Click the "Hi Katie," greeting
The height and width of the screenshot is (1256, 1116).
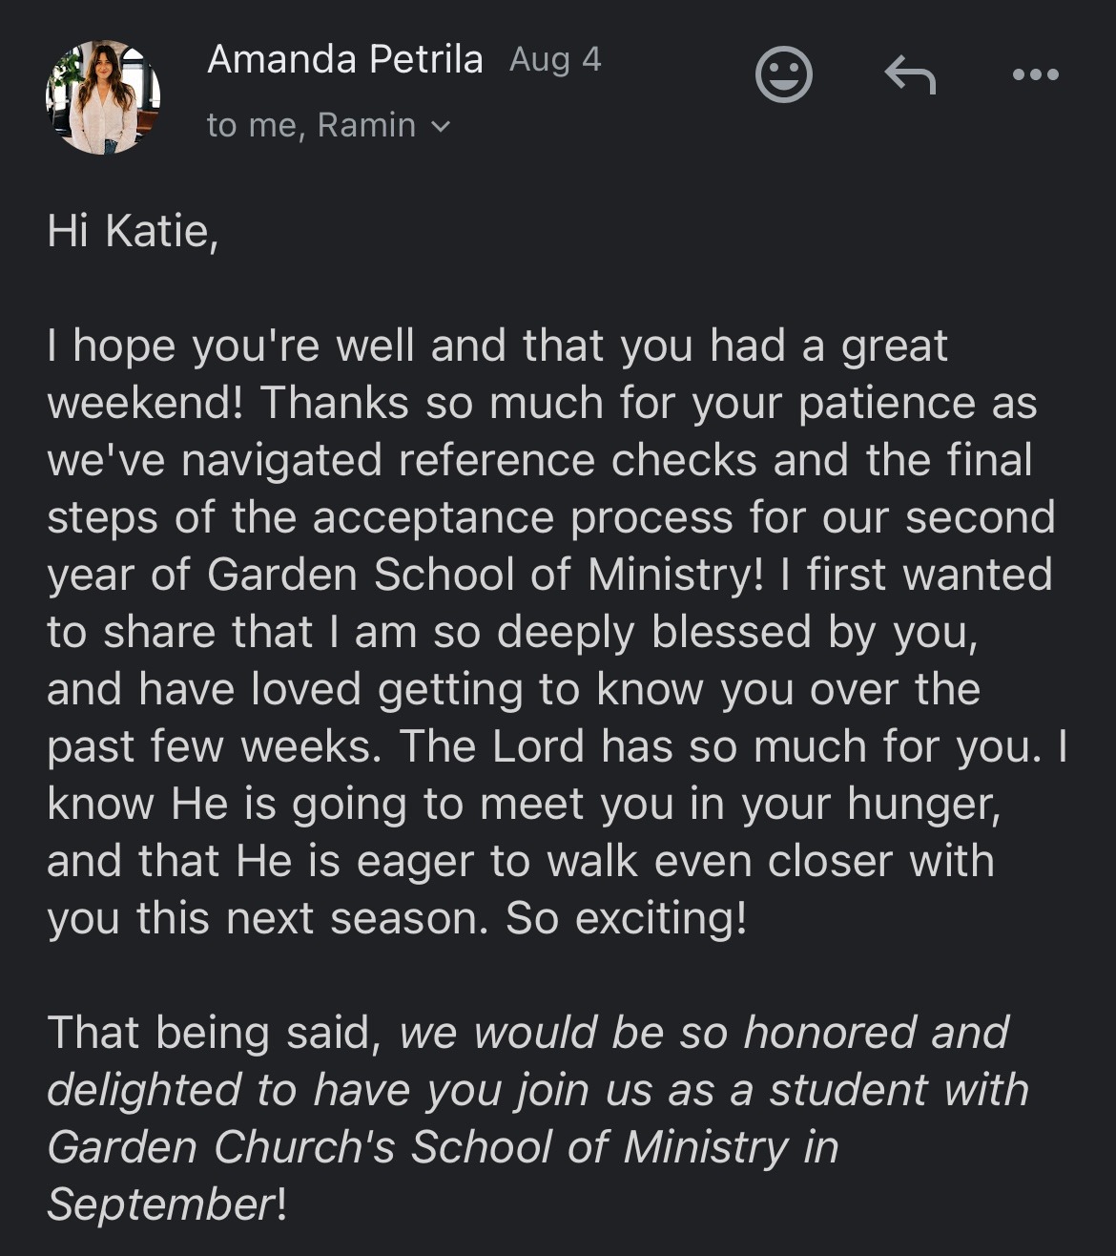tap(133, 231)
